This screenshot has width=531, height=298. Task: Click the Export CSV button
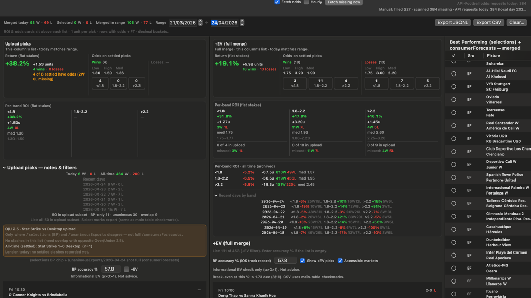pyautogui.click(x=488, y=23)
